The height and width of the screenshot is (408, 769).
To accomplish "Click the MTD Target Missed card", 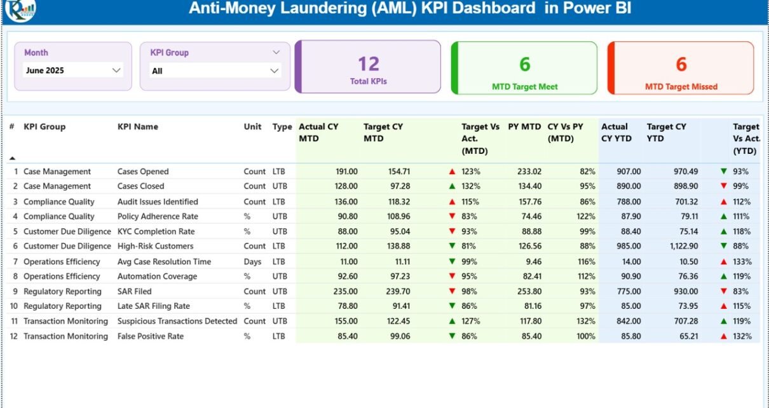I will pos(681,67).
